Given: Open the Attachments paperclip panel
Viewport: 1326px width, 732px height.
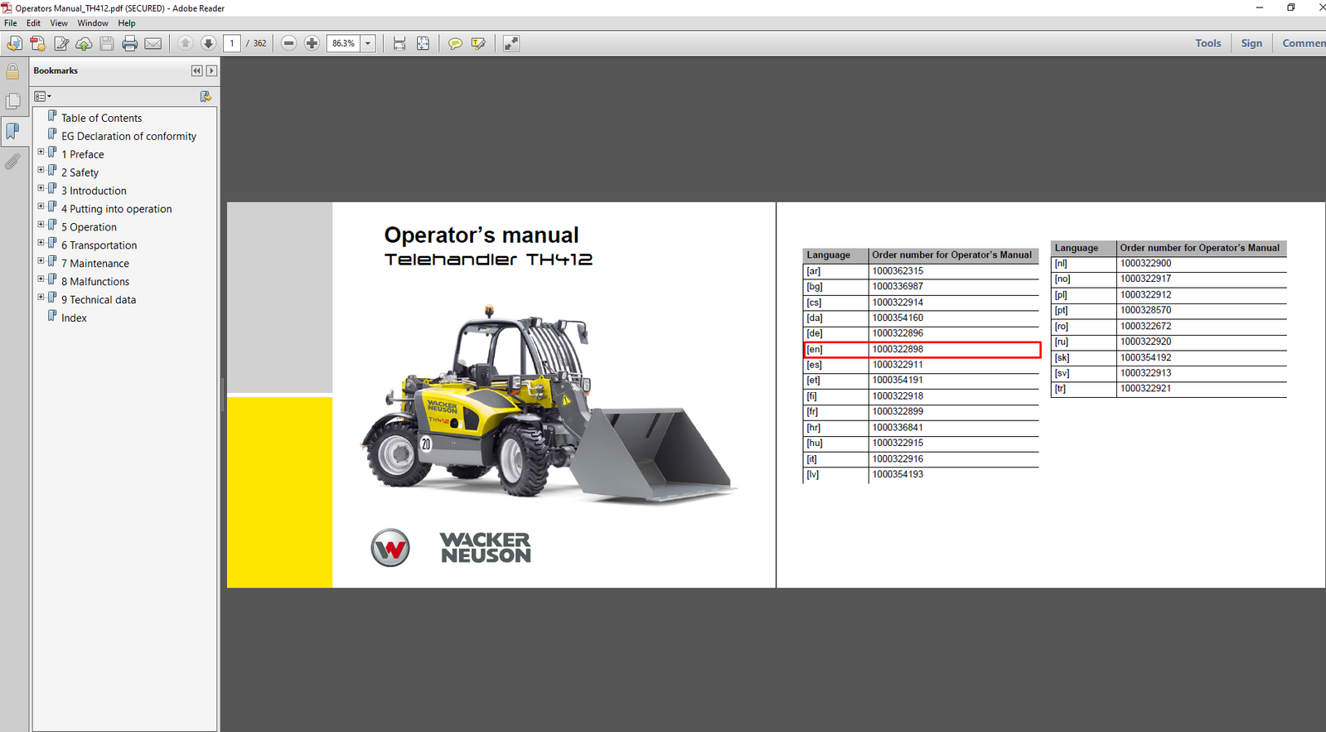Looking at the screenshot, I should coord(13,162).
